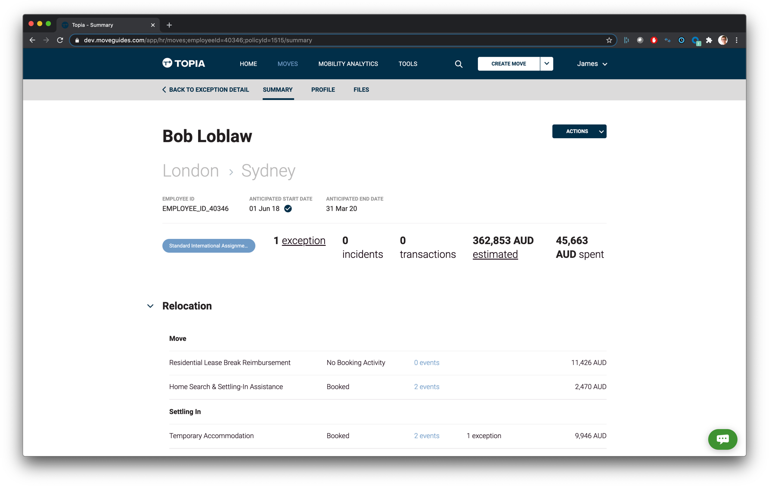Open the Tools menu
769x486 pixels.
pos(408,64)
